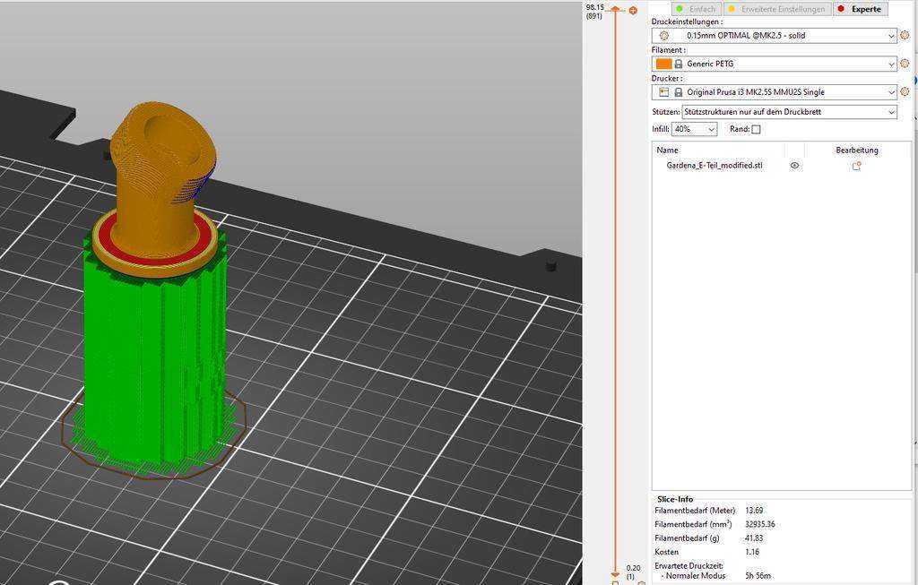The width and height of the screenshot is (918, 585).
Task: Click the orange plus add-color-change icon on layer slider
Action: click(x=633, y=11)
